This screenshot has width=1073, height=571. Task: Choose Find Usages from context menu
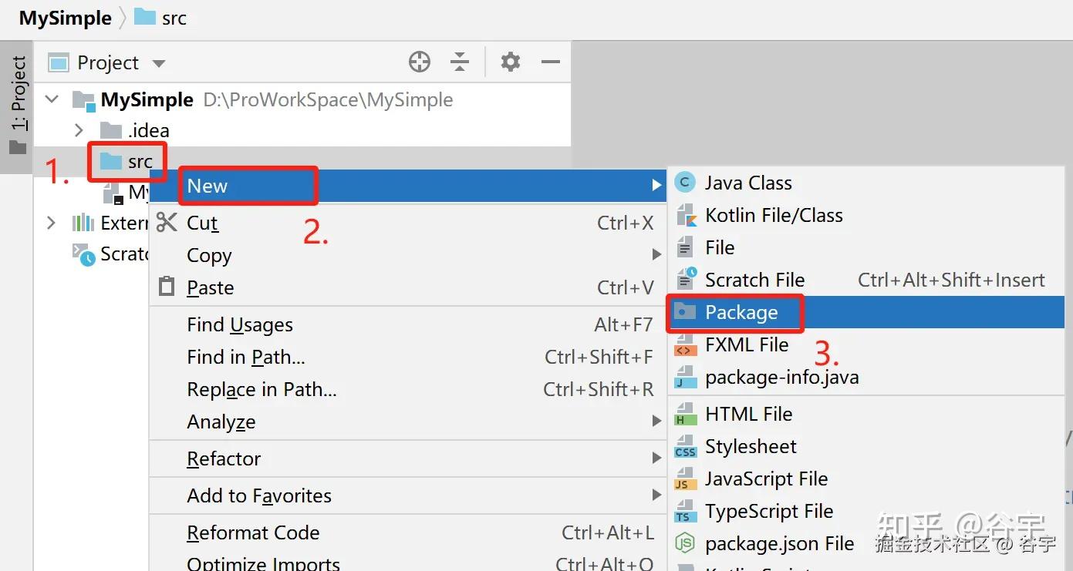(x=240, y=325)
